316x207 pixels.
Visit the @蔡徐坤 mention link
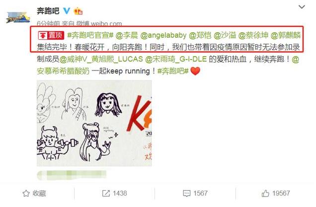coord(253,35)
